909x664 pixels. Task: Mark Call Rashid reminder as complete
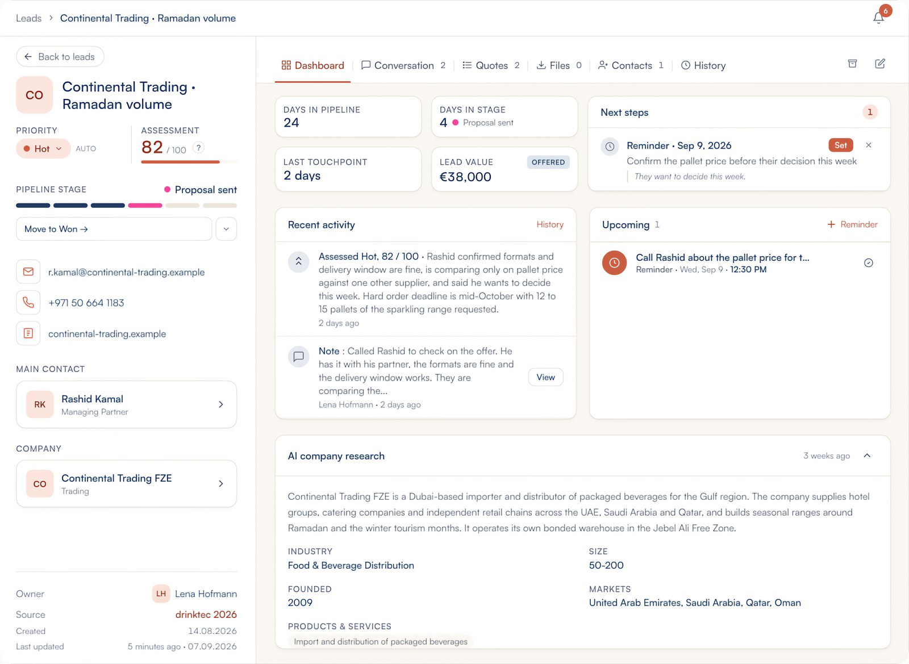tap(869, 262)
